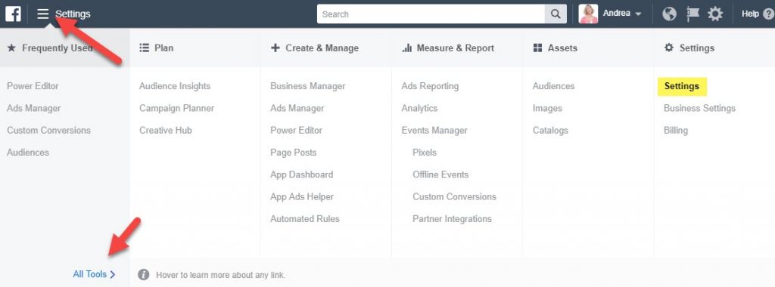Click the info icon beside hover hint

tap(144, 275)
